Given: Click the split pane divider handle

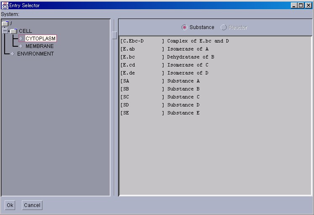Looking at the screenshot, I should pyautogui.click(x=114, y=35).
